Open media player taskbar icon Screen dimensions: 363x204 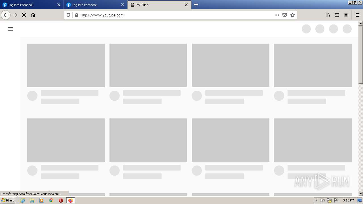(42, 200)
